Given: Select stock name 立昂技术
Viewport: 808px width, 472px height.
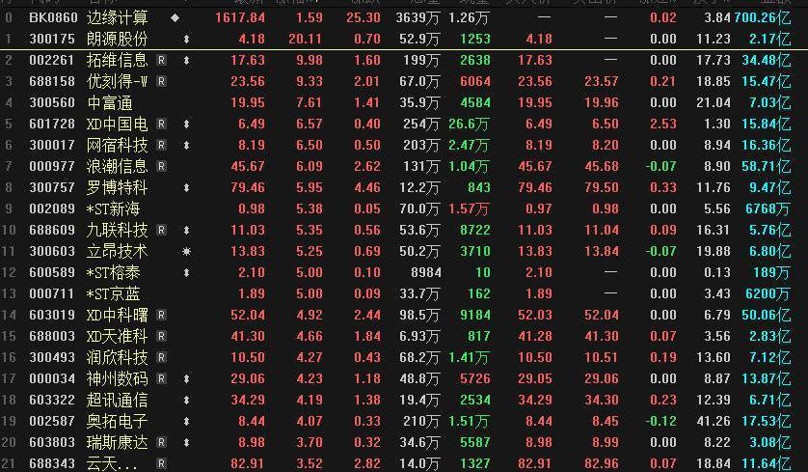Looking at the screenshot, I should pos(117,251).
